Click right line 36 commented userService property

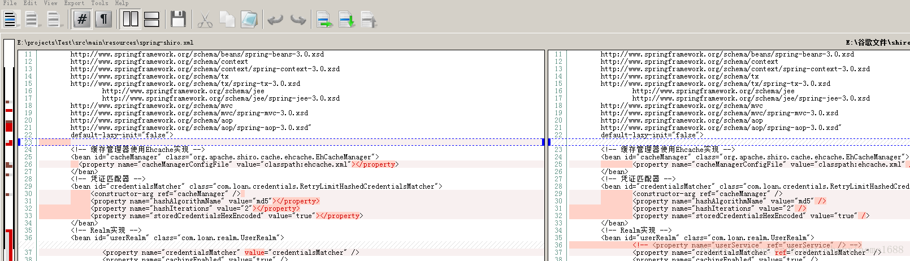click(747, 245)
